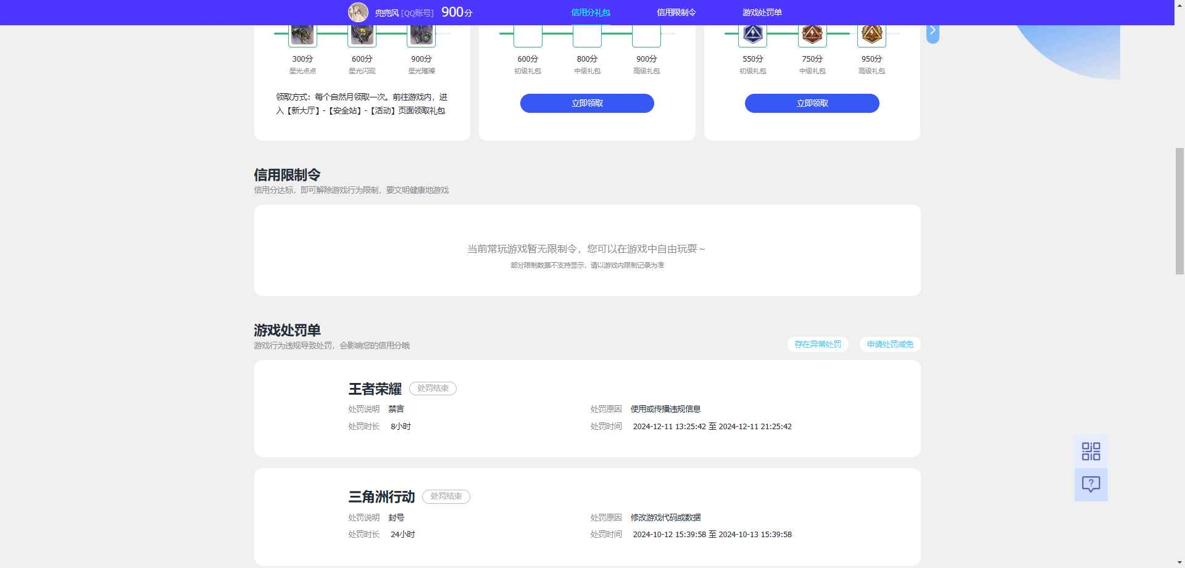Click the 300分 score label
This screenshot has width=1185, height=568.
(x=302, y=59)
